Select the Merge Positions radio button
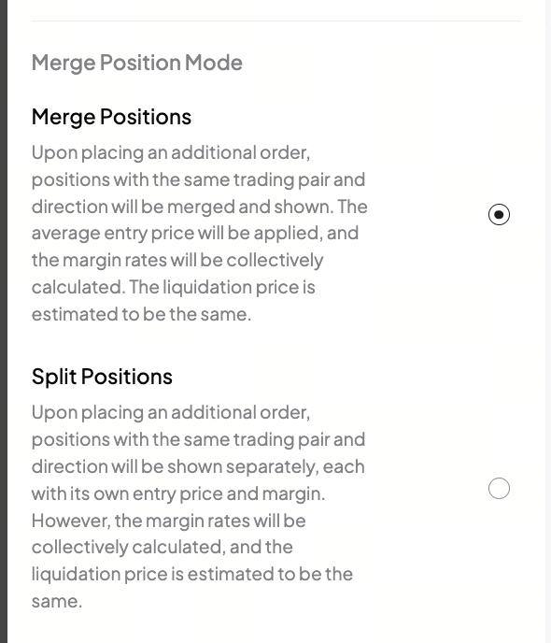 (x=499, y=214)
